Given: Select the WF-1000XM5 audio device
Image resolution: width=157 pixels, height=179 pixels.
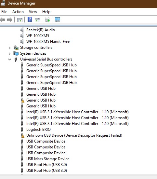Looking at the screenshot, I should [x=38, y=36].
